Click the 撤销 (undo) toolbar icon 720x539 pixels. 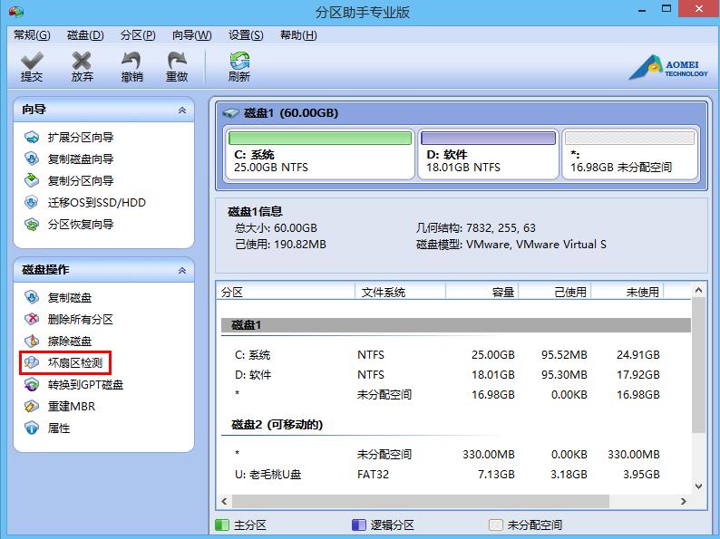pos(131,61)
